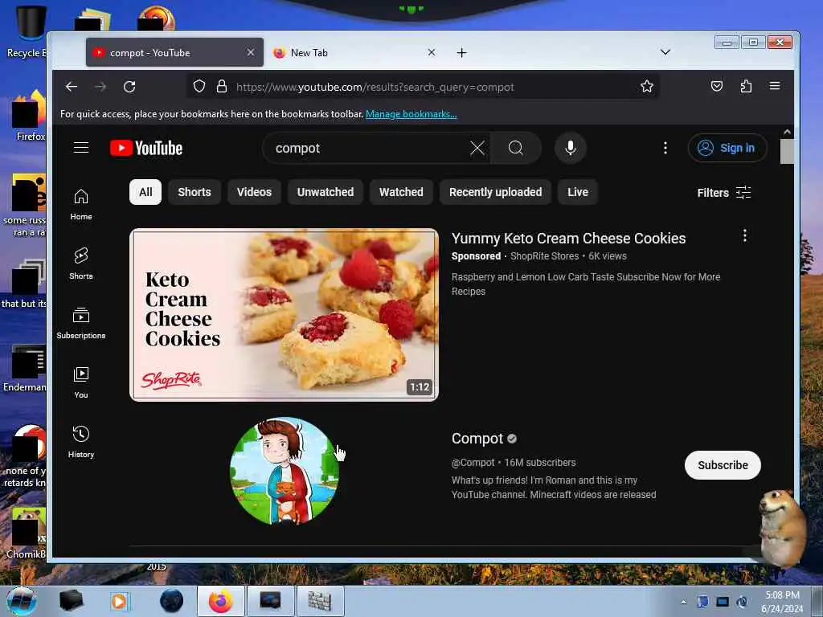The width and height of the screenshot is (823, 617).
Task: Open the YouTube hamburger guide menu
Action: point(81,148)
